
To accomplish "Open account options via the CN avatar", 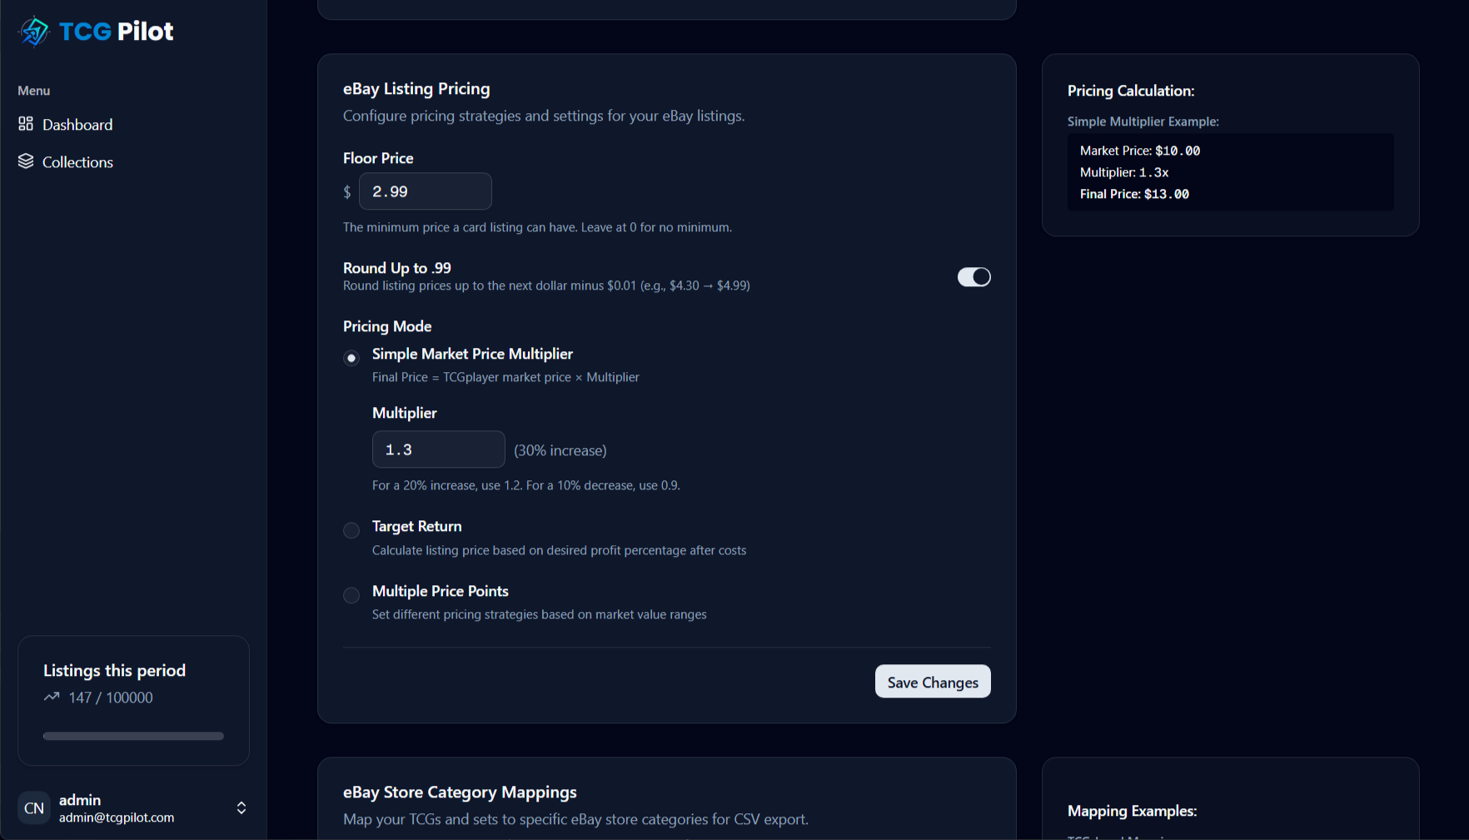I will tap(33, 808).
